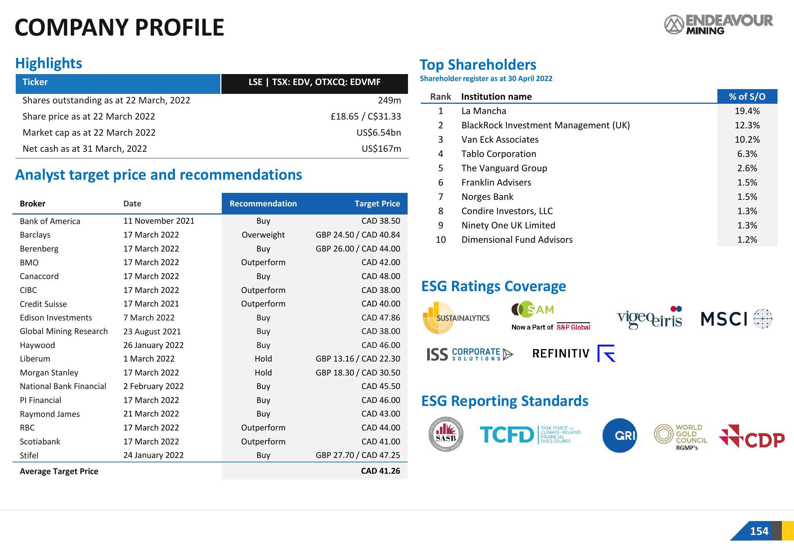Click the Target Price column header

(377, 203)
